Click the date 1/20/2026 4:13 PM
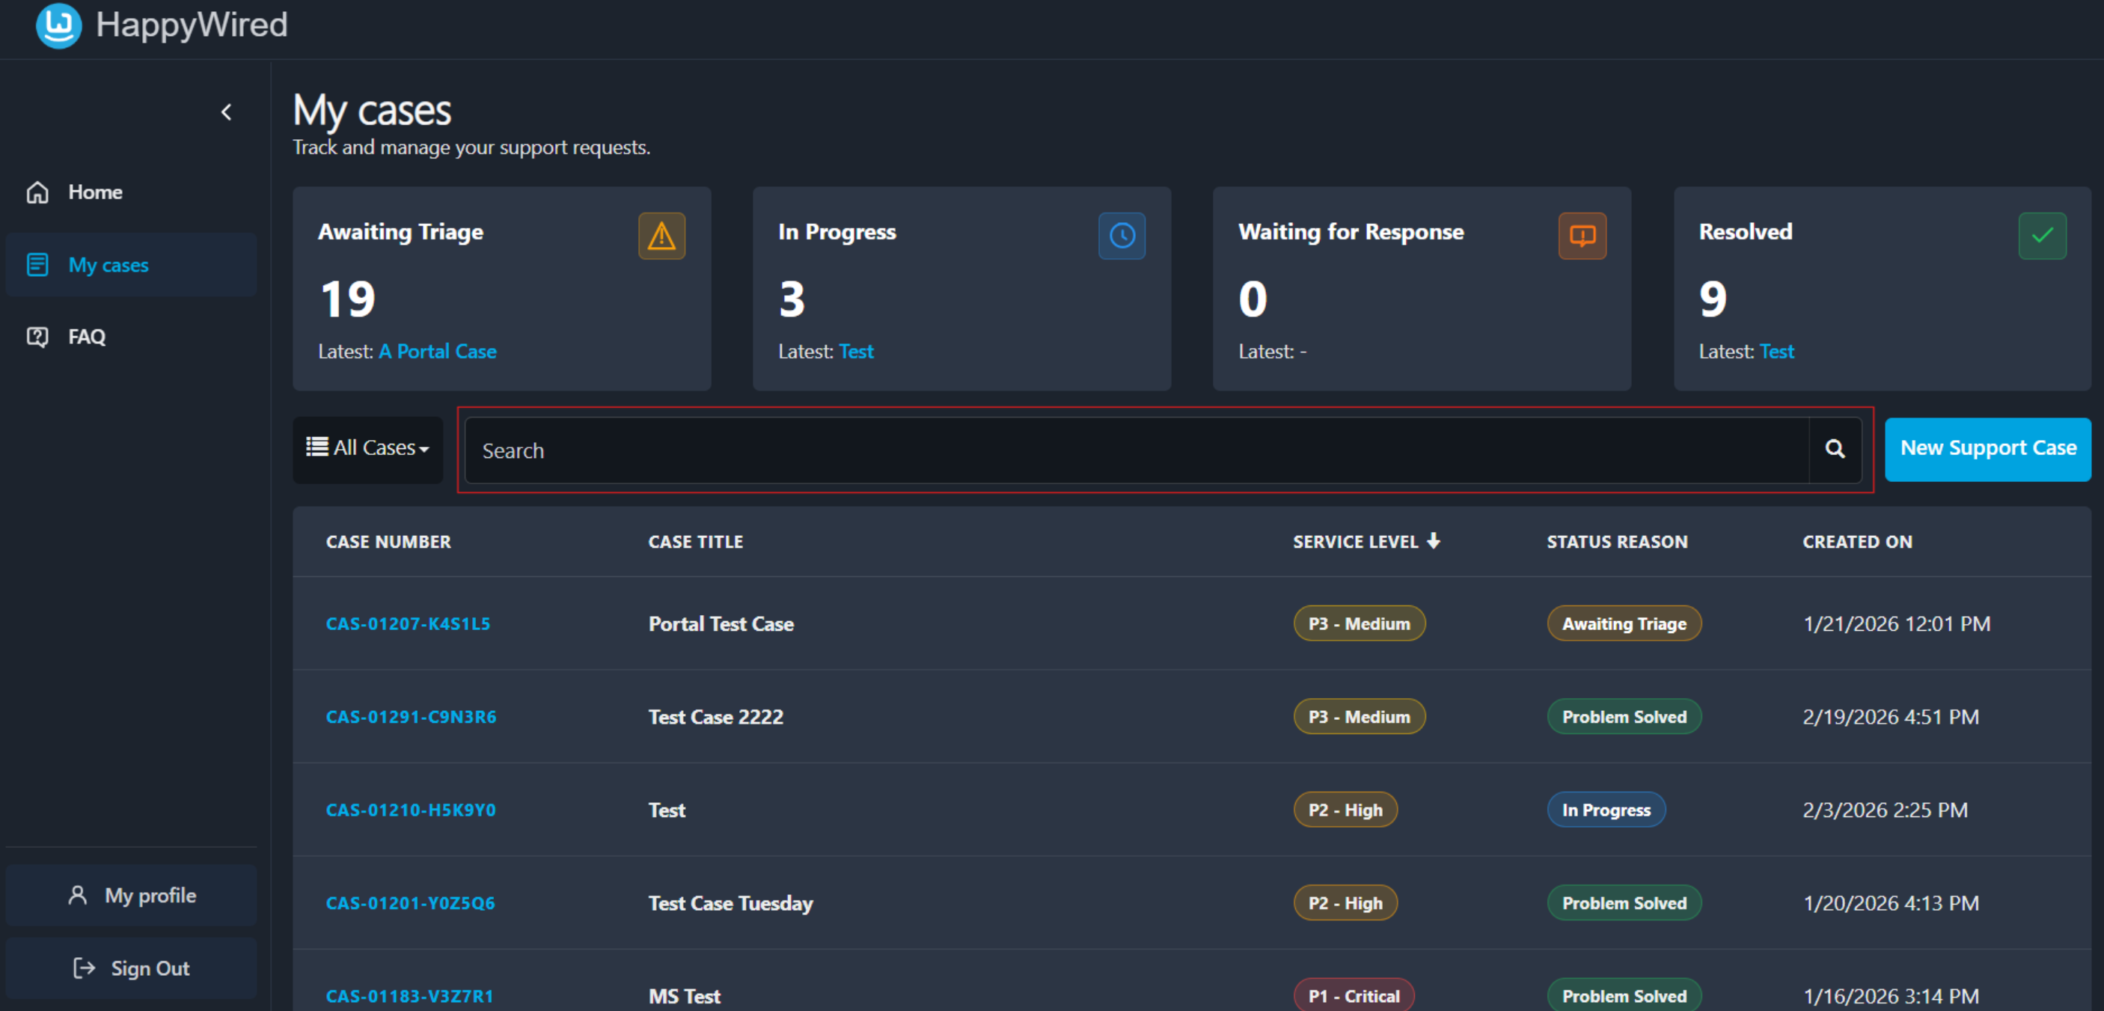The image size is (2104, 1011). (1891, 903)
